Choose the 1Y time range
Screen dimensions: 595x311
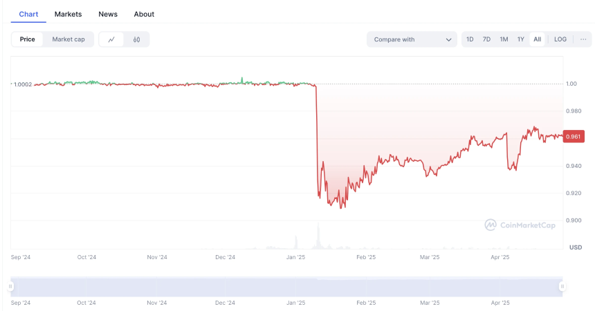tap(520, 39)
